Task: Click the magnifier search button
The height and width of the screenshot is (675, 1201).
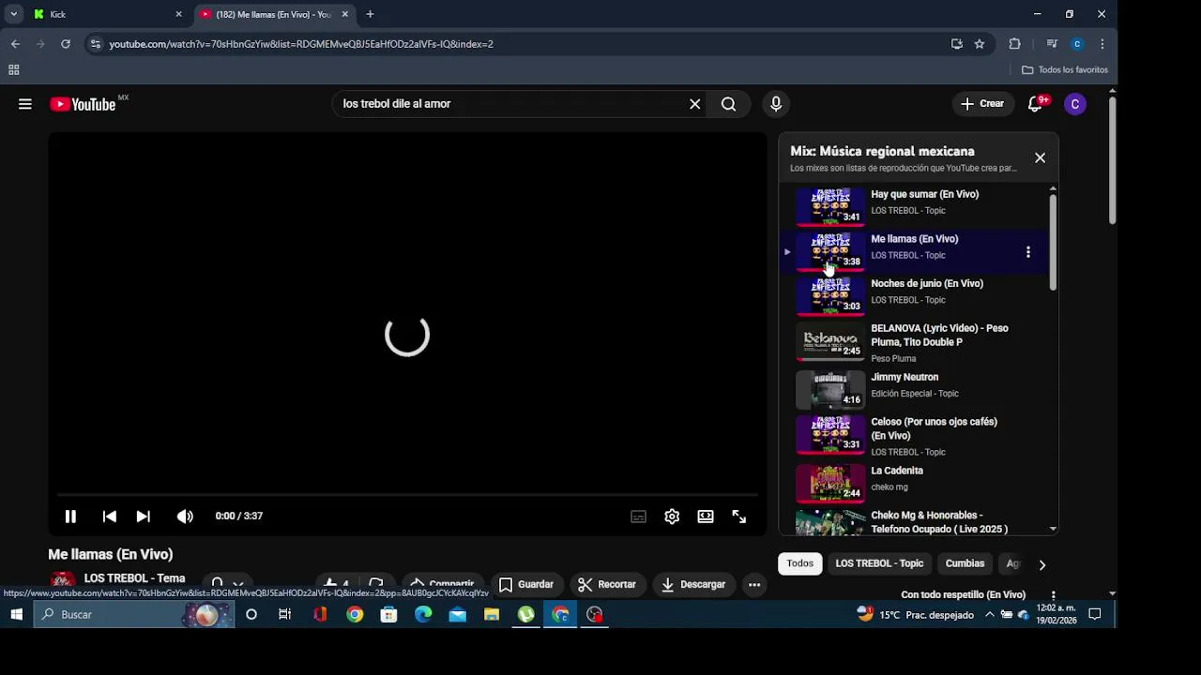Action: click(729, 104)
